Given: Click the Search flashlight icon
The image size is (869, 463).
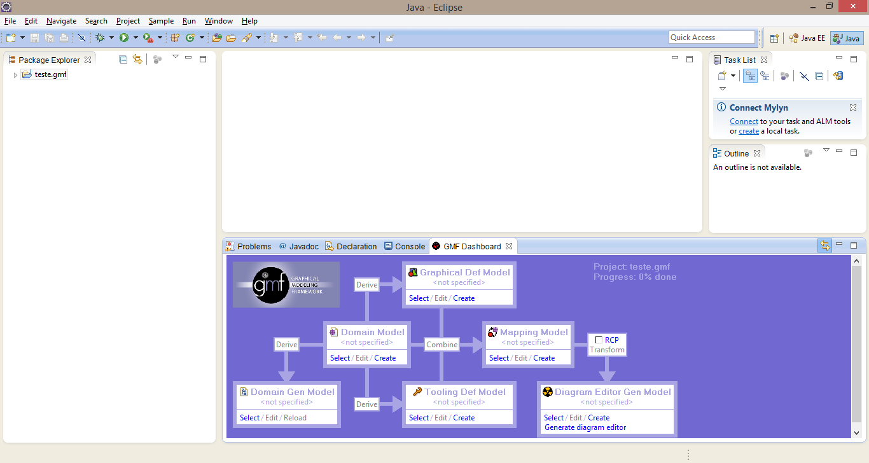Looking at the screenshot, I should point(247,38).
